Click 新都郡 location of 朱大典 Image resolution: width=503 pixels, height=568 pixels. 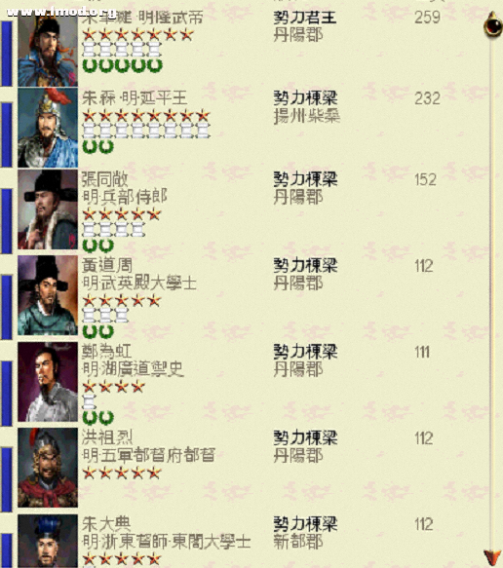[298, 542]
